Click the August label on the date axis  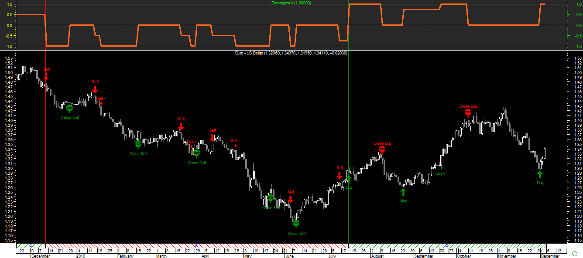coord(377,256)
